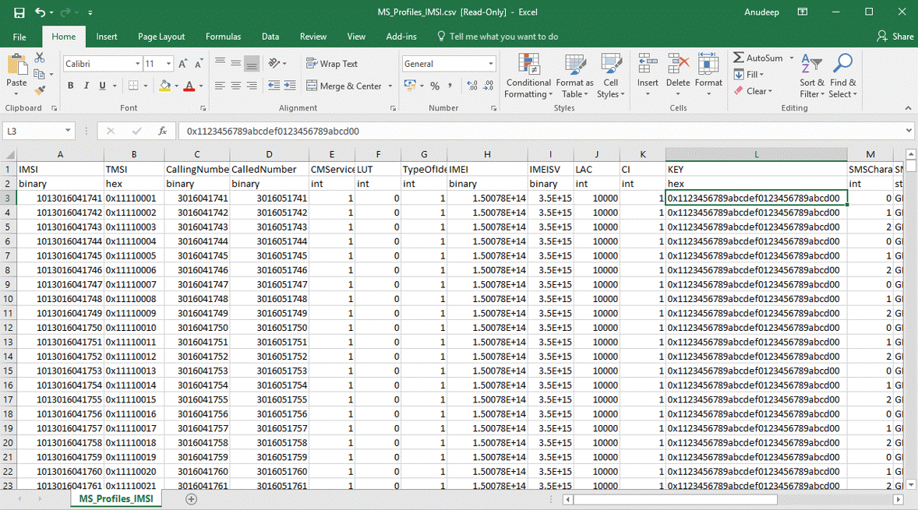Toggle Wrap Text for the cell
The width and height of the screenshot is (918, 510).
332,64
